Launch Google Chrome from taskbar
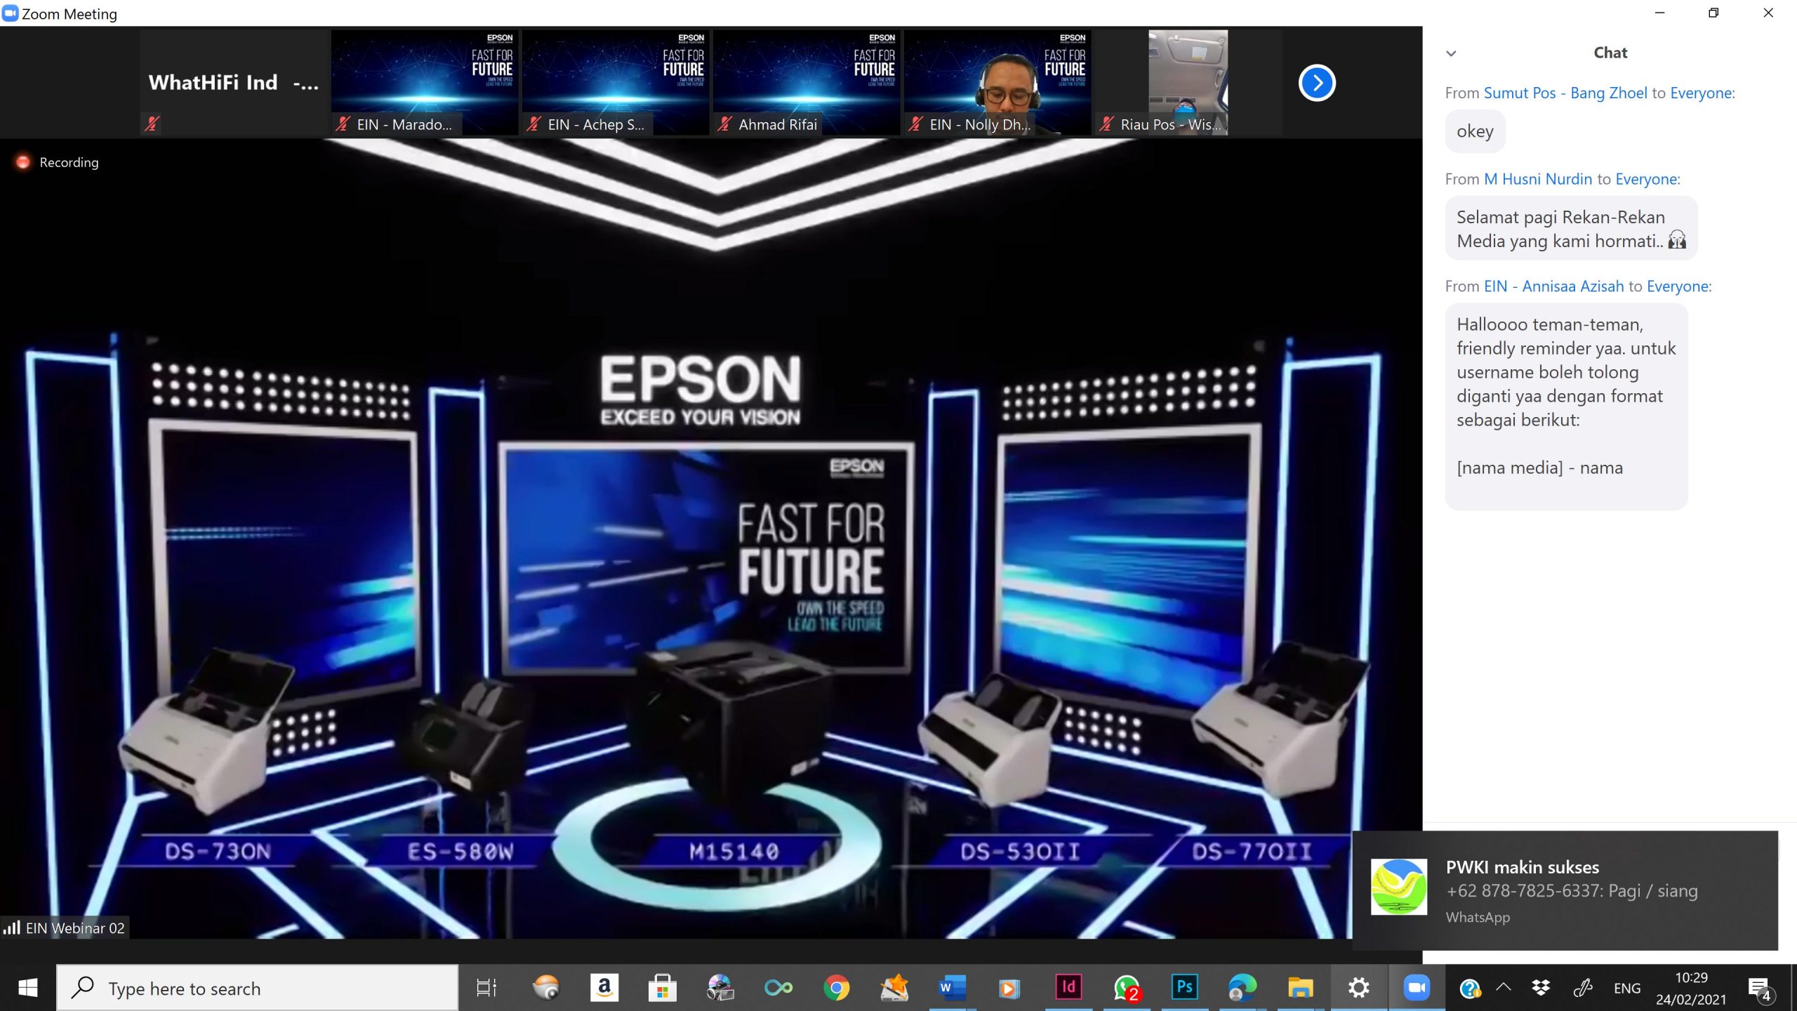 click(x=836, y=988)
